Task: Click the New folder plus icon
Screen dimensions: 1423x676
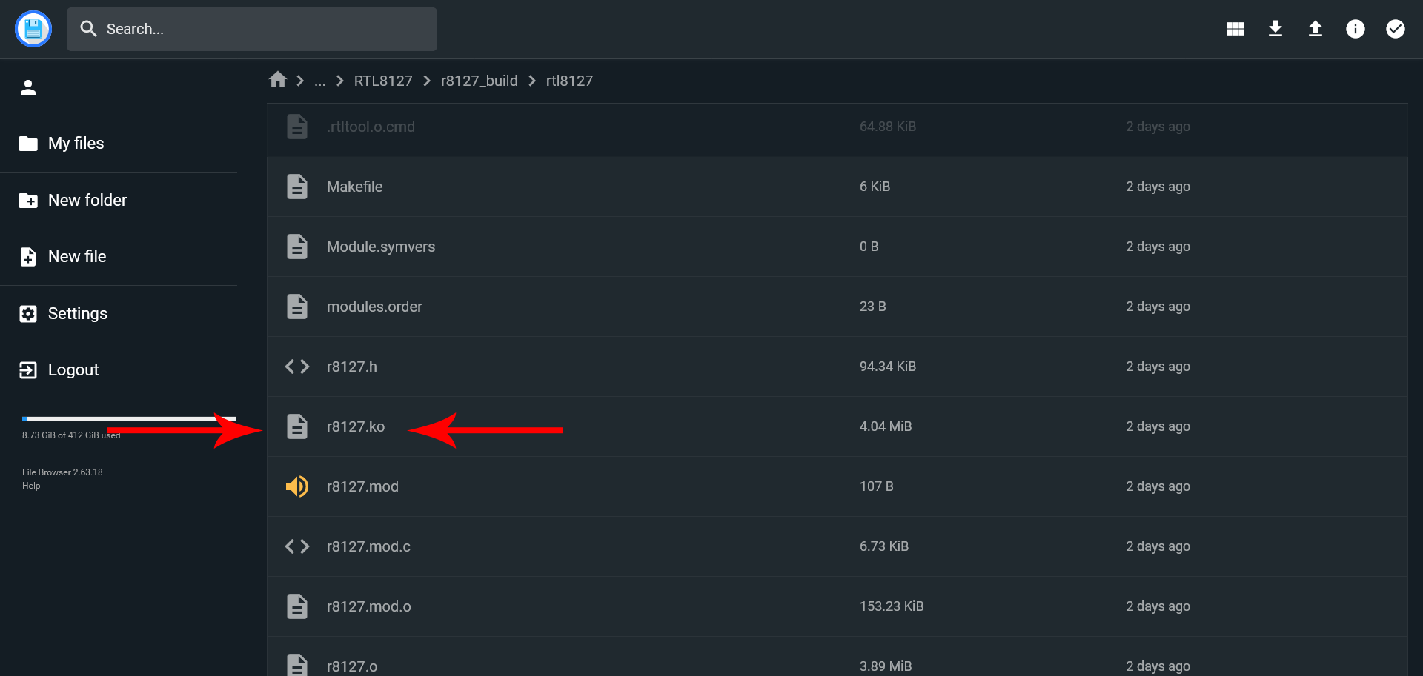Action: (28, 200)
